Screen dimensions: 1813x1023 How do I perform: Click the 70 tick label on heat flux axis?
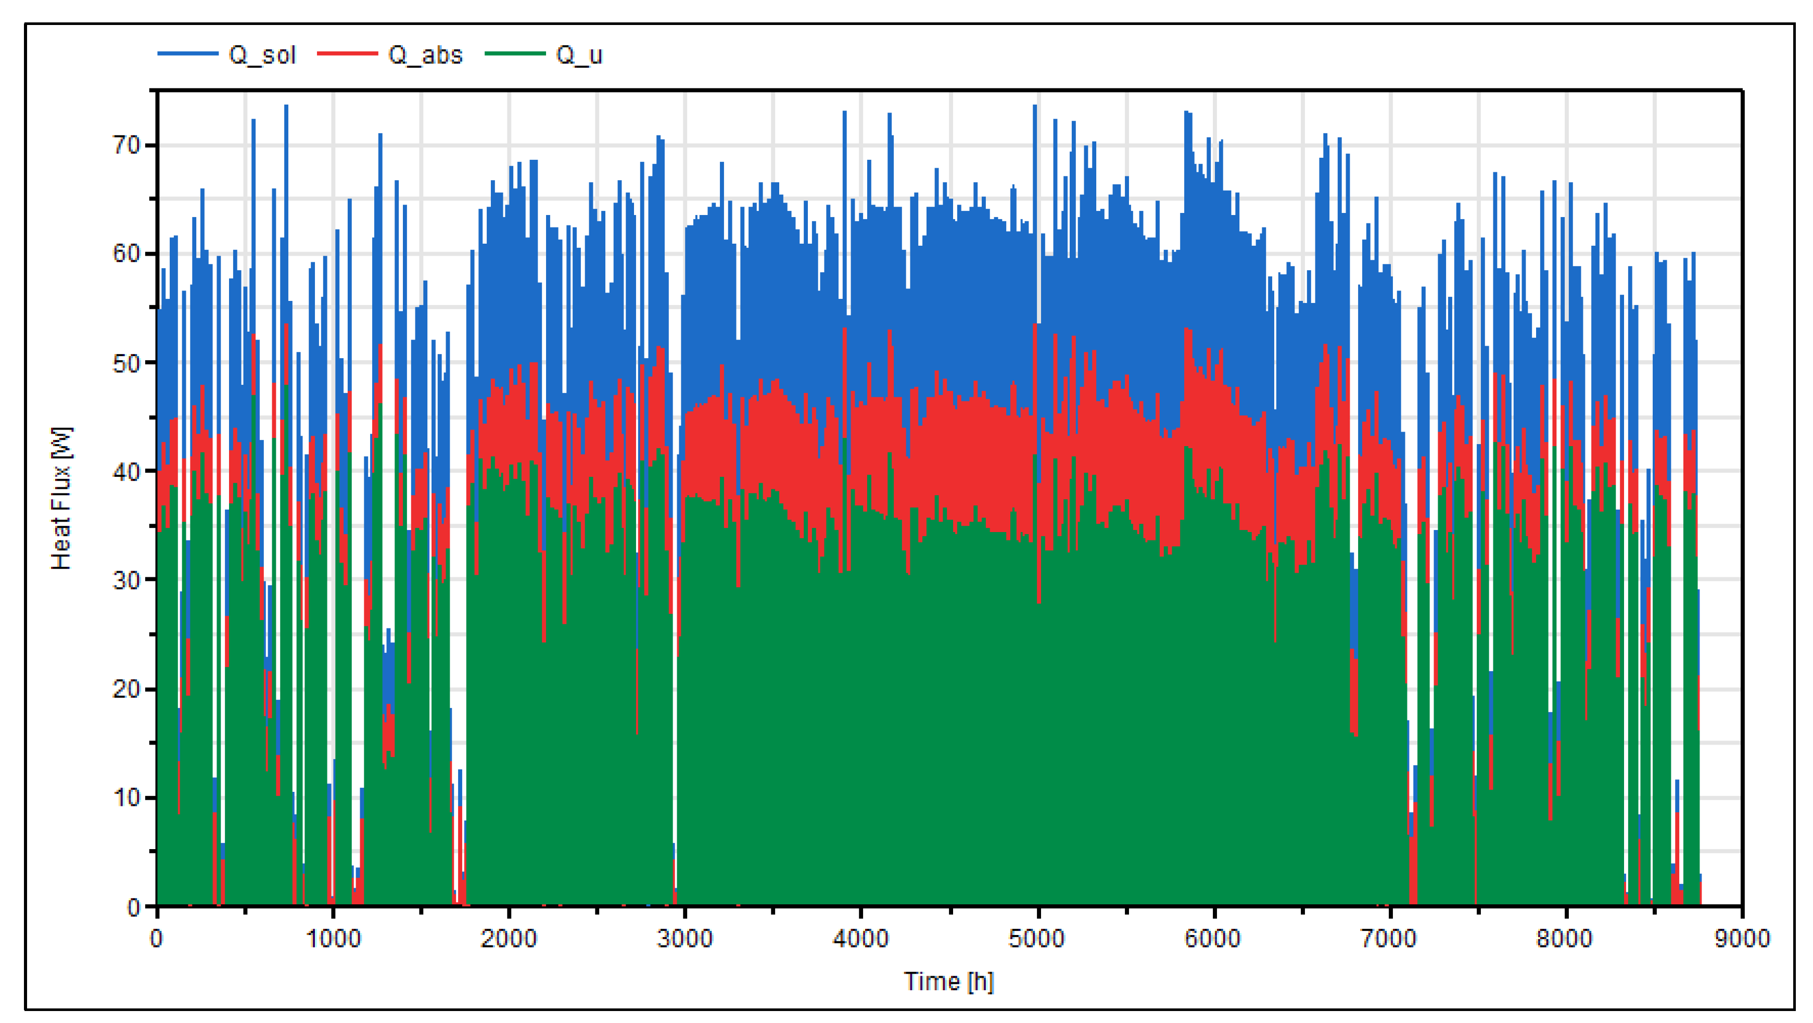pyautogui.click(x=126, y=145)
